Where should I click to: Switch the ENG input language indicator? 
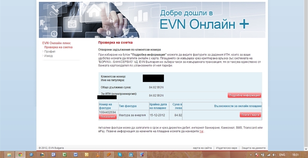click(x=282, y=155)
